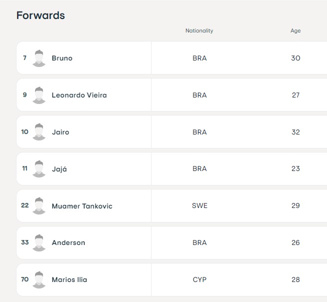Click Anderson's player avatar icon
Image resolution: width=327 pixels, height=302 pixels.
click(x=39, y=243)
